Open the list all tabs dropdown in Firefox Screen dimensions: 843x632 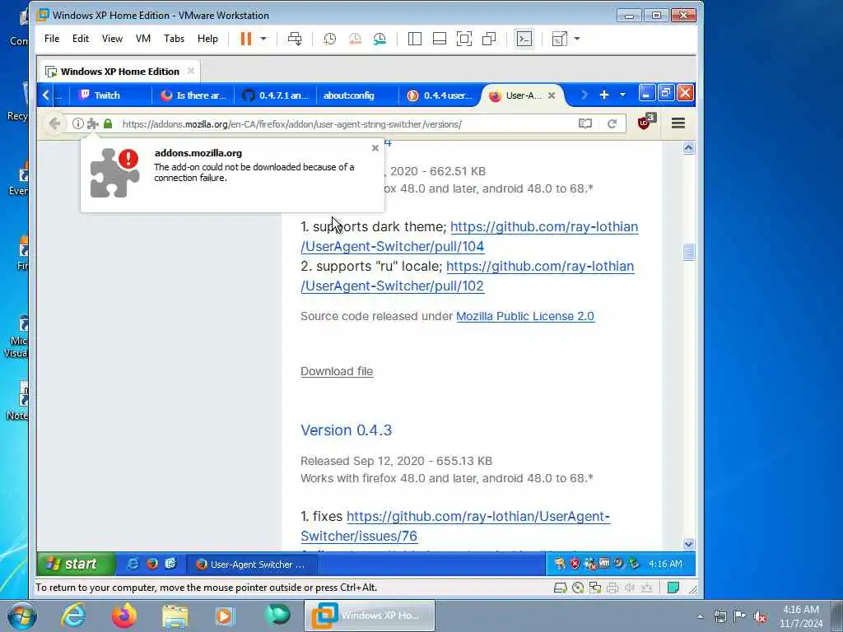coord(622,95)
